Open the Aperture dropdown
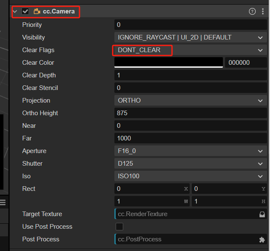This screenshot has width=270, height=251. [x=191, y=151]
